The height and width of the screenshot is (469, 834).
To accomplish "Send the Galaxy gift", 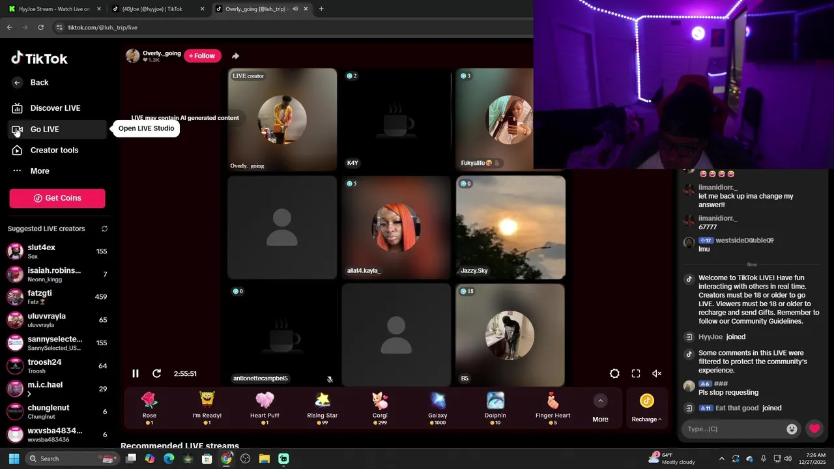I will [x=438, y=408].
